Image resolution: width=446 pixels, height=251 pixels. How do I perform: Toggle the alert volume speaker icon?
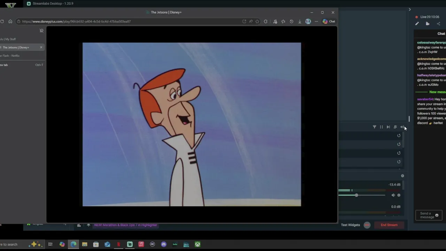(x=402, y=127)
